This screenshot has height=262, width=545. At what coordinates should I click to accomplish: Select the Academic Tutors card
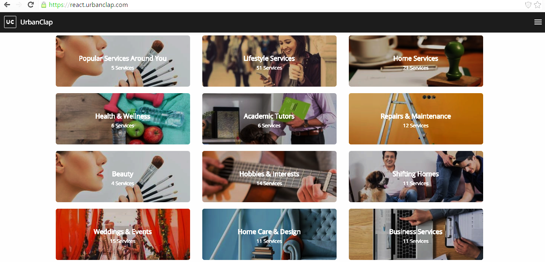click(x=269, y=119)
